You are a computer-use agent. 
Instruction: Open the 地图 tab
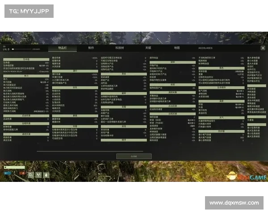[177, 48]
